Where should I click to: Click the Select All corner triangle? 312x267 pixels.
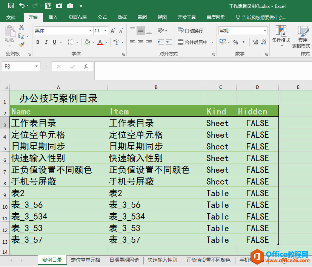tap(6, 87)
